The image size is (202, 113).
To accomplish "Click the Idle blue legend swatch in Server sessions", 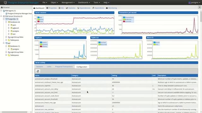I will pos(39,18).
